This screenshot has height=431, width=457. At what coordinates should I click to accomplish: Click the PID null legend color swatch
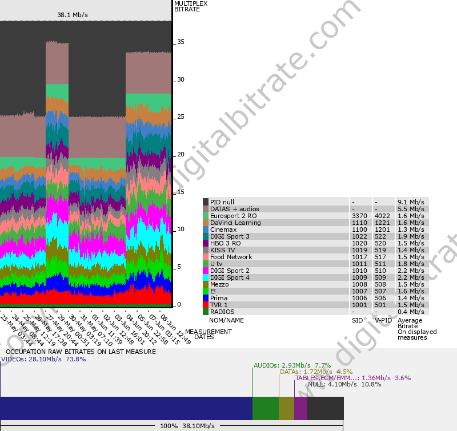click(x=206, y=202)
